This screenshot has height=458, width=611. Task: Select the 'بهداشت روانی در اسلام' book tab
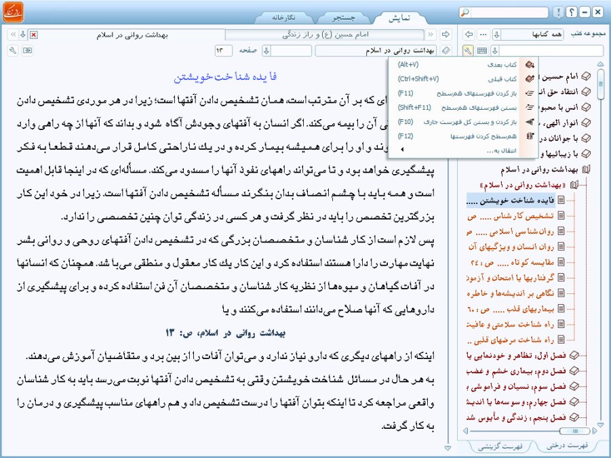pyautogui.click(x=132, y=35)
